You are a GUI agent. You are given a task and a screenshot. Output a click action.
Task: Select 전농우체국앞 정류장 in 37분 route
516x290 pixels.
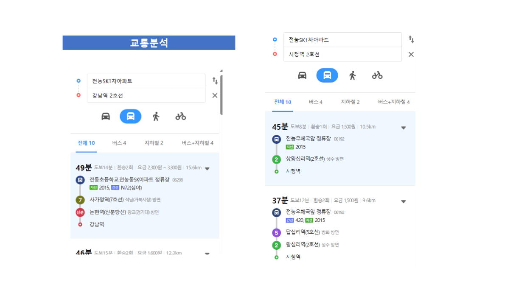(x=308, y=212)
